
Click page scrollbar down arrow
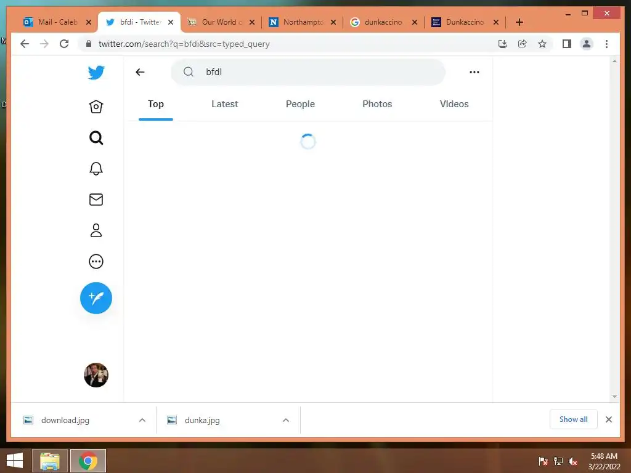point(614,397)
